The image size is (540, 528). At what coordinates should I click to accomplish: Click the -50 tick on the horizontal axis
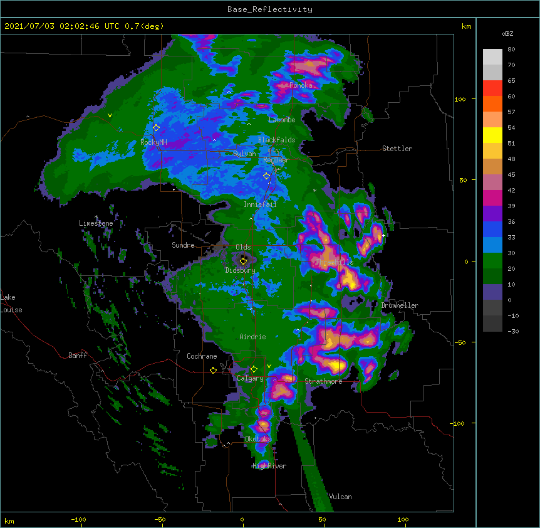click(x=160, y=520)
